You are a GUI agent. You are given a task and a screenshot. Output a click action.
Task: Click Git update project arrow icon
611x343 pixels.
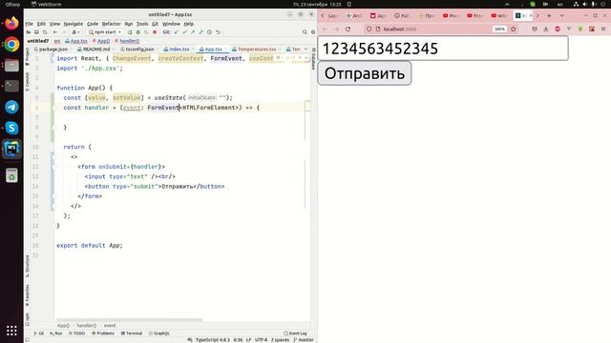[177, 32]
